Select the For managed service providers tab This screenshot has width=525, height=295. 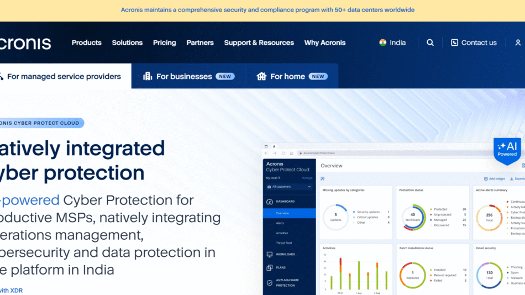click(x=65, y=76)
